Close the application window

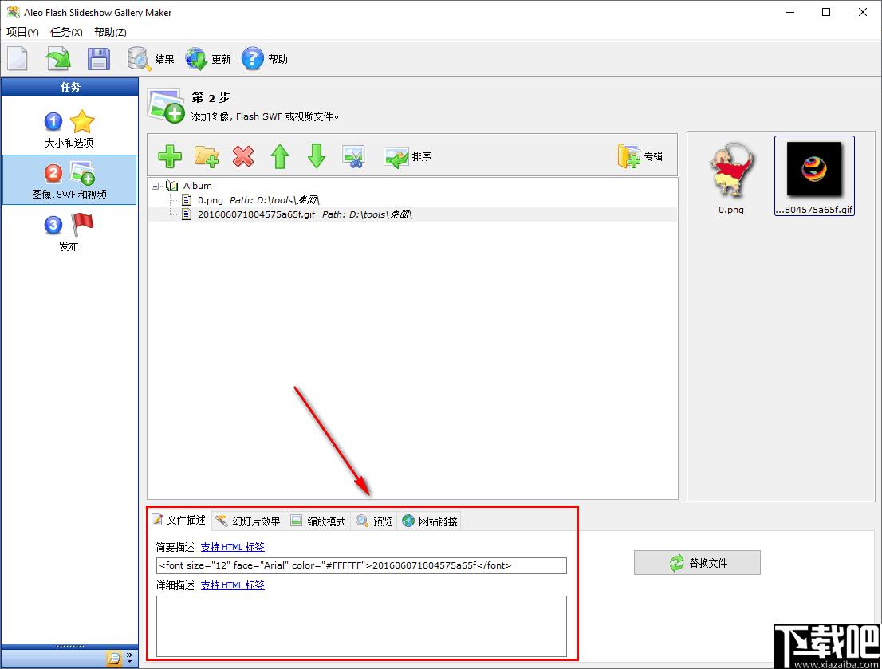point(862,12)
